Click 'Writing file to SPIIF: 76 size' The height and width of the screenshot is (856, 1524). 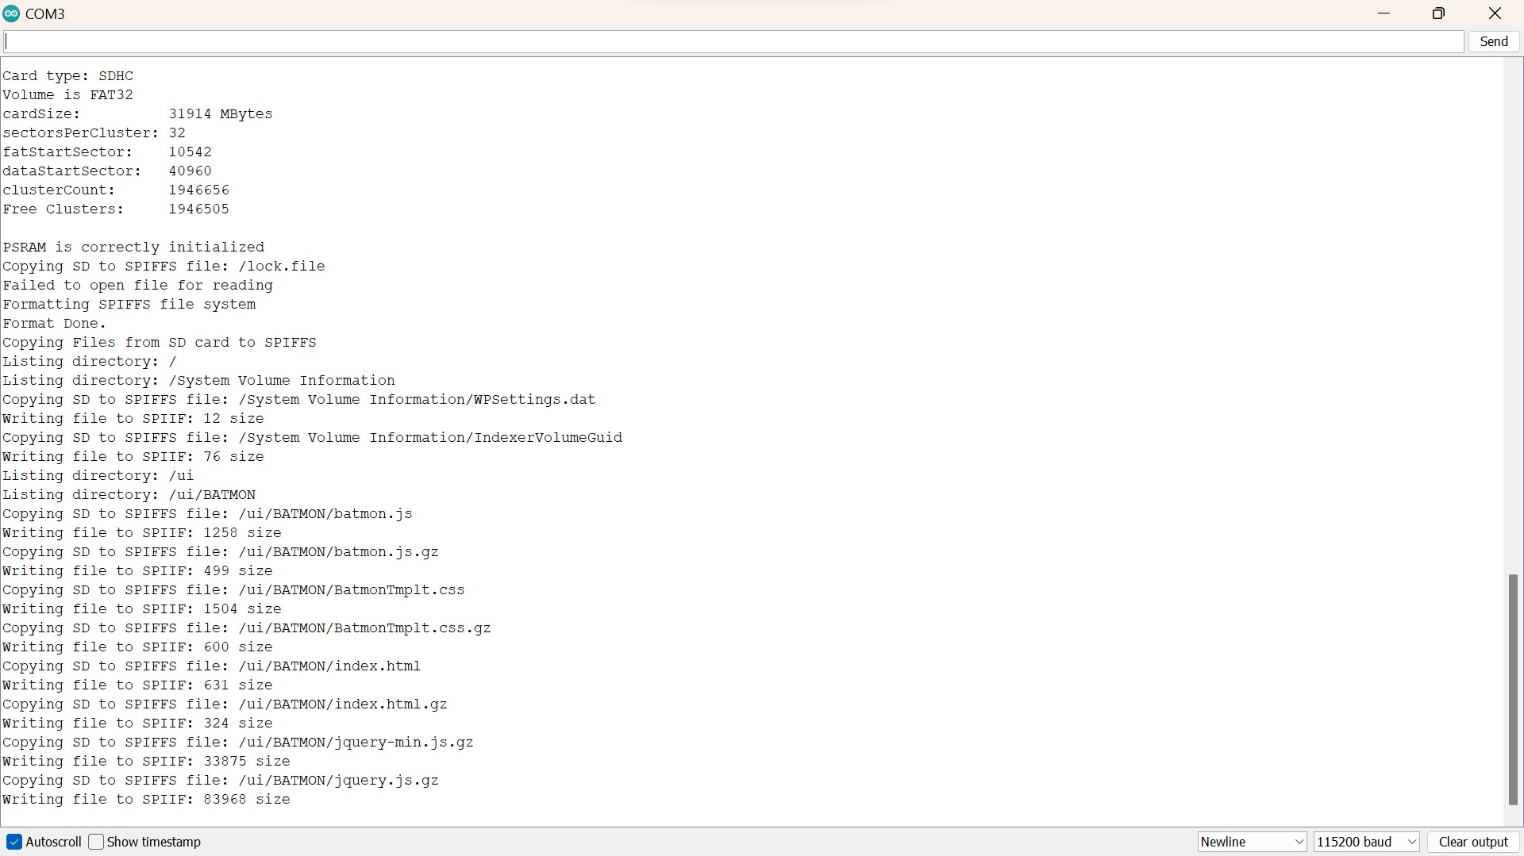click(133, 457)
